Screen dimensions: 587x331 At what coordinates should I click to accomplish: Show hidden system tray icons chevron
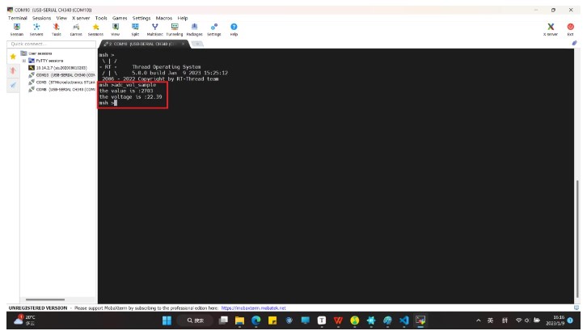point(478,320)
